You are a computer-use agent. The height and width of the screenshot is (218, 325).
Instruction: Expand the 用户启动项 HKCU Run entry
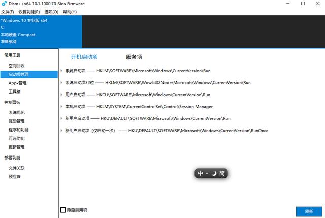pos(62,95)
